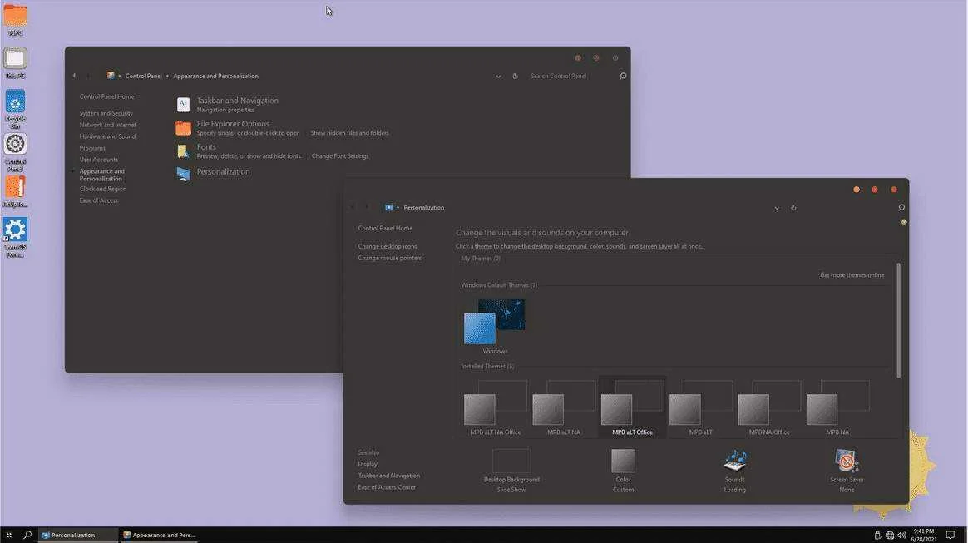Click the search magnifier in Control Panel window
The width and height of the screenshot is (968, 543).
(623, 76)
